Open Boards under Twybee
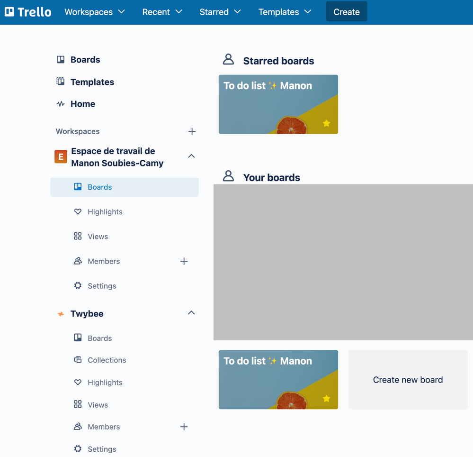The width and height of the screenshot is (473, 457). click(x=100, y=338)
